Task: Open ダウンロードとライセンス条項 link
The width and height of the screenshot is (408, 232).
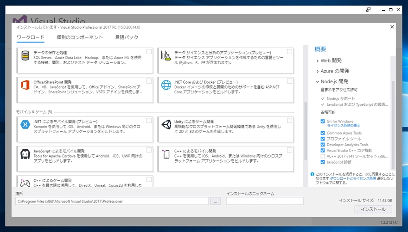Action: pos(353,179)
